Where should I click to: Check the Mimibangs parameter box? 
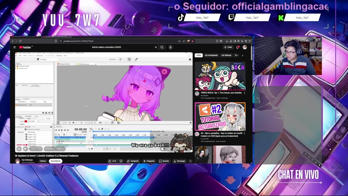(x=26, y=132)
